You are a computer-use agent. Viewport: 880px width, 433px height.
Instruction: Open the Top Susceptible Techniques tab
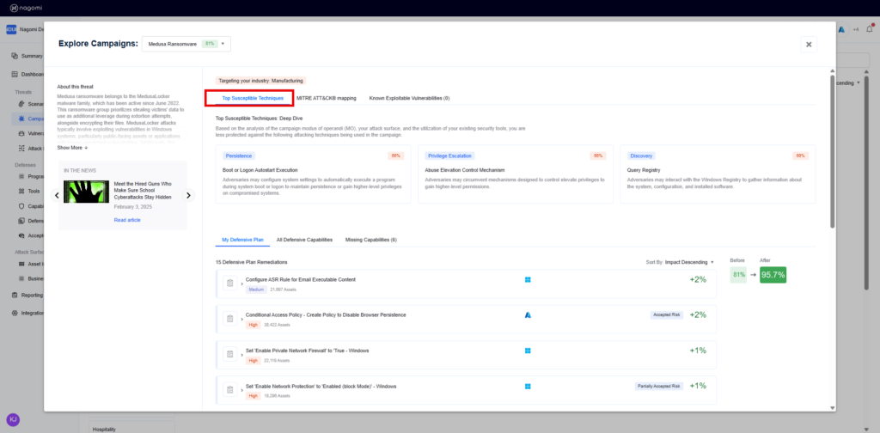click(x=253, y=98)
